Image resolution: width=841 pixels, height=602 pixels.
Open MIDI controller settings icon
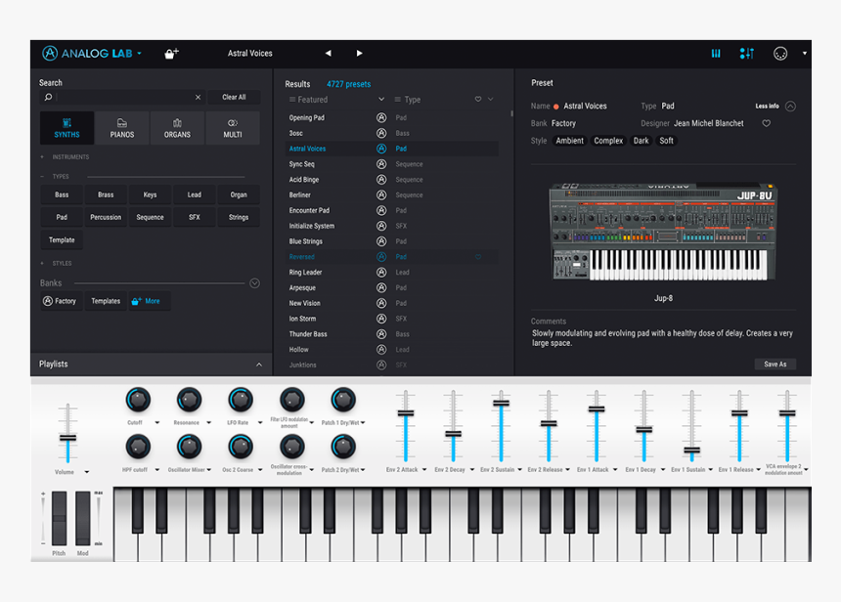click(779, 53)
